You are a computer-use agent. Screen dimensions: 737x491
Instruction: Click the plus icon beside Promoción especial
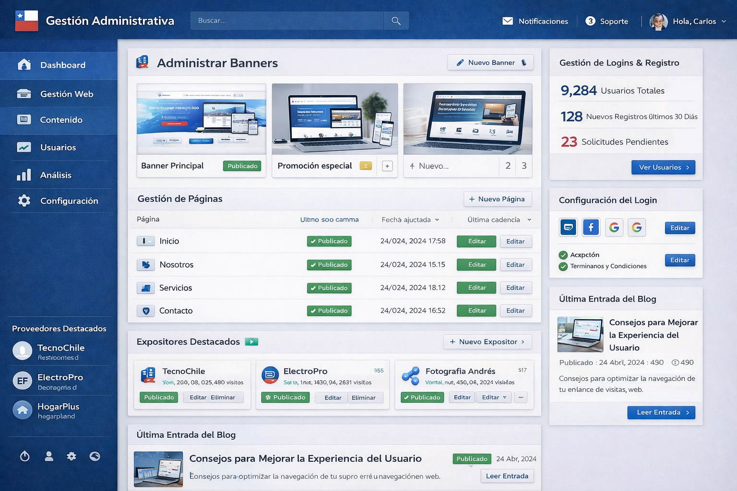(x=387, y=166)
